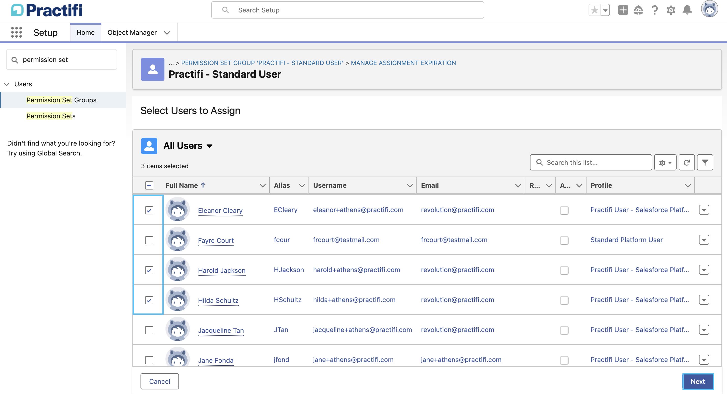Screen dimensions: 727x394
Task: Click the Next button
Action: [698, 381]
